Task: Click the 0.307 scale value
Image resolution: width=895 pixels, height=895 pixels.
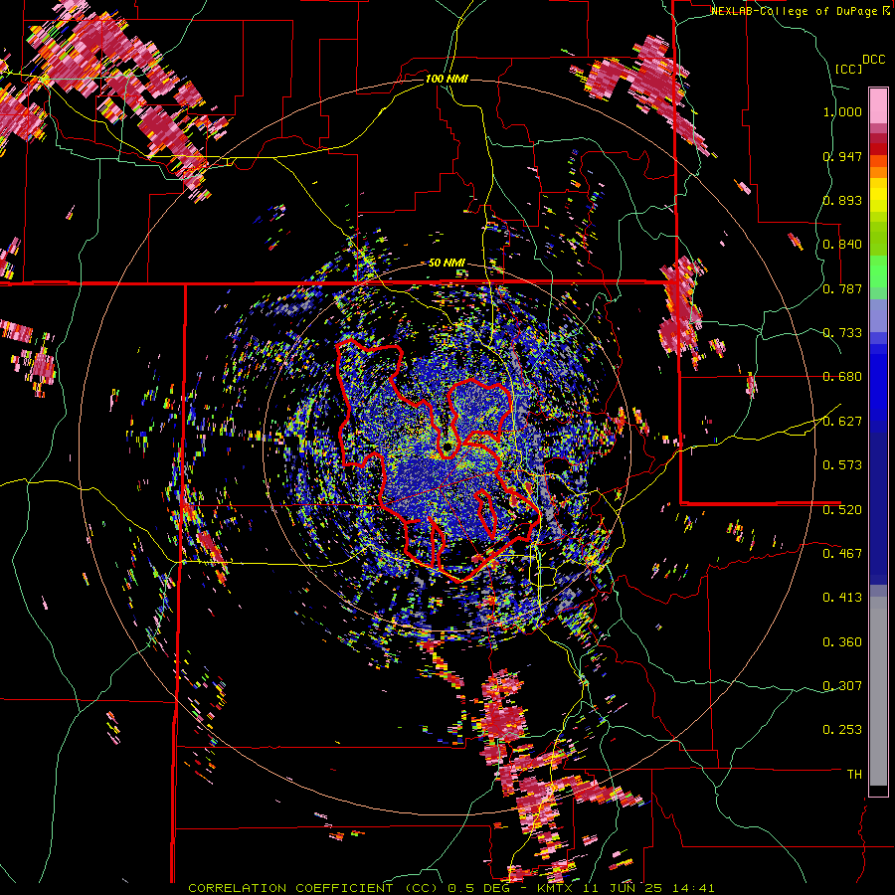Action: 842,686
